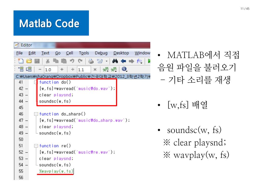Click line number 56 in the gutter
The width and height of the screenshot is (260, 195).
(x=21, y=177)
